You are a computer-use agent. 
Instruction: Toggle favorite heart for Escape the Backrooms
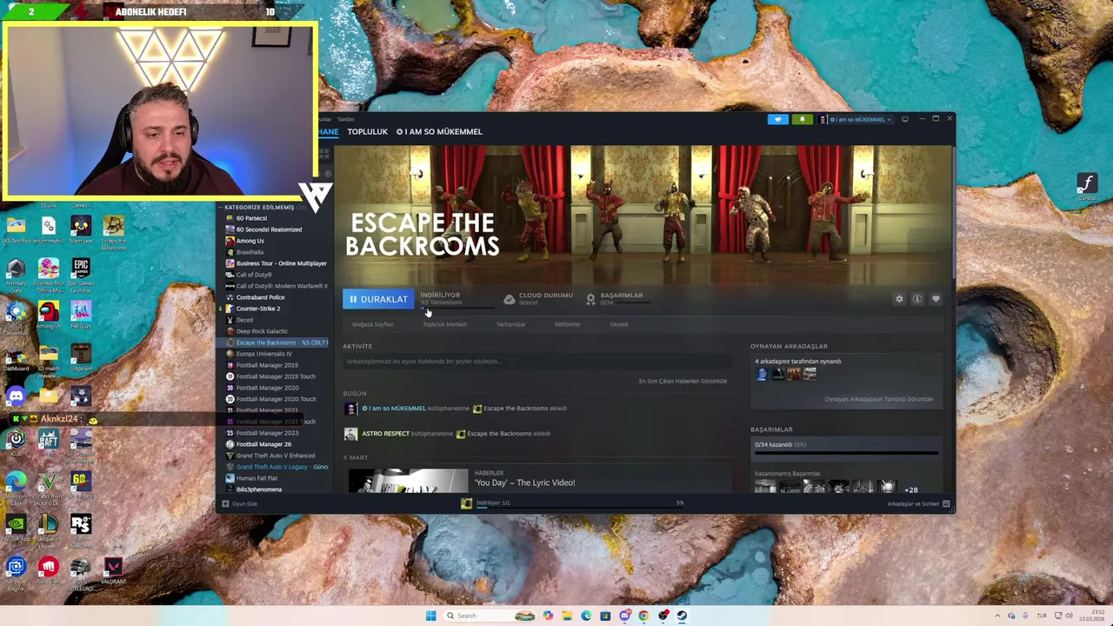936,299
